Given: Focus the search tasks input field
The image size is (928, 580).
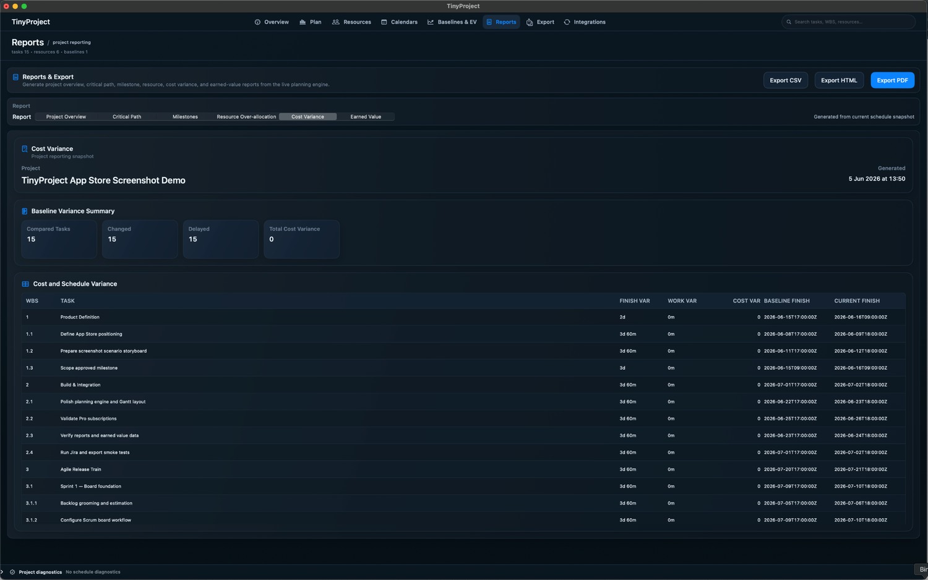Looking at the screenshot, I should (x=848, y=22).
